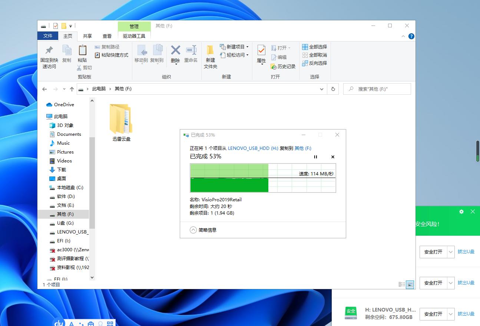Open the 共享 ribbon tab
The image size is (480, 326).
[87, 36]
